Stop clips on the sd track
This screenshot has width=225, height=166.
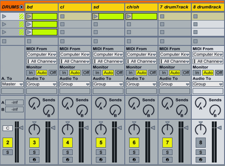click(x=96, y=41)
